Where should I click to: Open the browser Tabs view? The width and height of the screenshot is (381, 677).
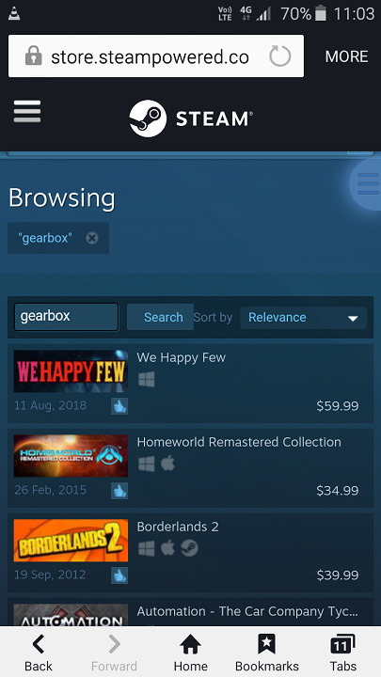point(343,653)
